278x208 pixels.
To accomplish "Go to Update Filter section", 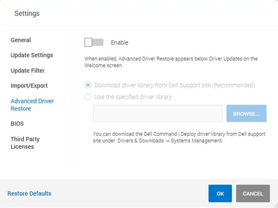I will click(27, 71).
